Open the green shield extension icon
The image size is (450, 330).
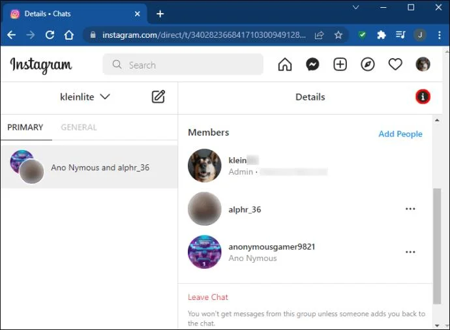(362, 35)
